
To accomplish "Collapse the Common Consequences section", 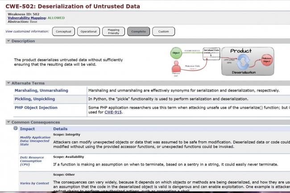I will tap(8, 122).
